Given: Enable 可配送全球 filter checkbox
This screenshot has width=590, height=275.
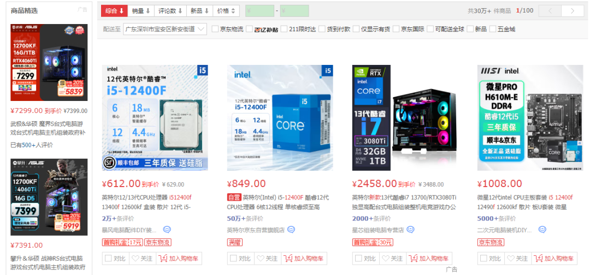Looking at the screenshot, I should click(430, 29).
